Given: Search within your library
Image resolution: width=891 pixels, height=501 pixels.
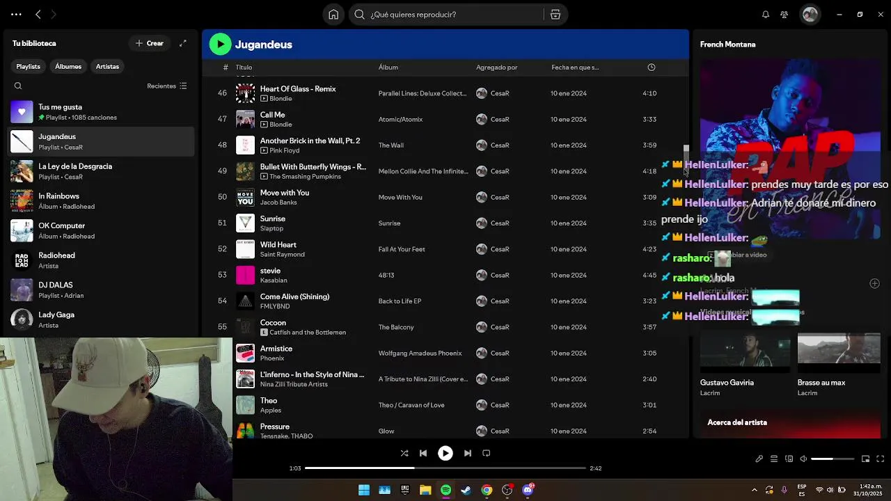Looking at the screenshot, I should point(18,86).
